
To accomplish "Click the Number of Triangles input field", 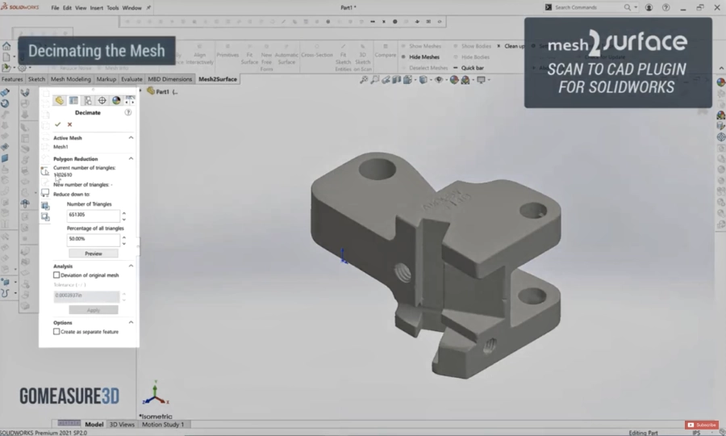I will (92, 216).
